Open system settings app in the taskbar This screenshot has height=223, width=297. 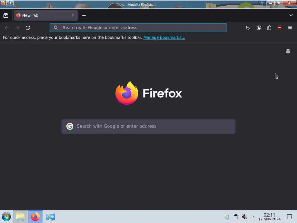50,217
